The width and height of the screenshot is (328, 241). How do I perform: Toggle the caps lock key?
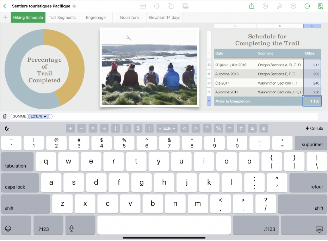click(x=20, y=183)
